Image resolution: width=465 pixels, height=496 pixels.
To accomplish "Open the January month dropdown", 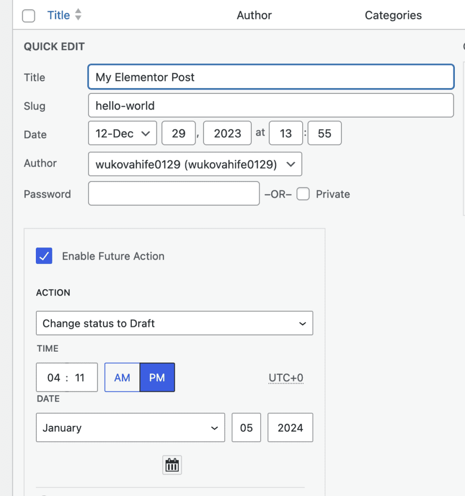I will 130,428.
